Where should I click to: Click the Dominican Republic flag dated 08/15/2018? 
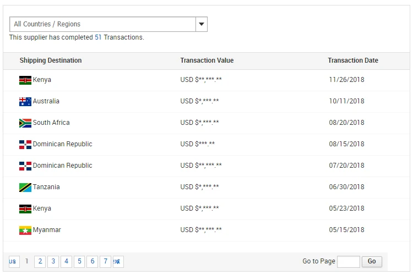(x=25, y=145)
